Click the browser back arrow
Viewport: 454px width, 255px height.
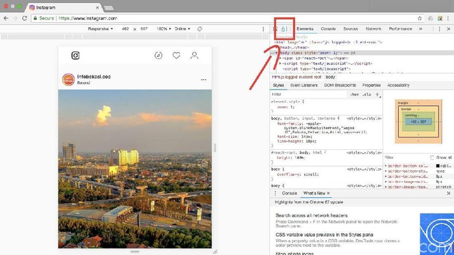pos(6,18)
